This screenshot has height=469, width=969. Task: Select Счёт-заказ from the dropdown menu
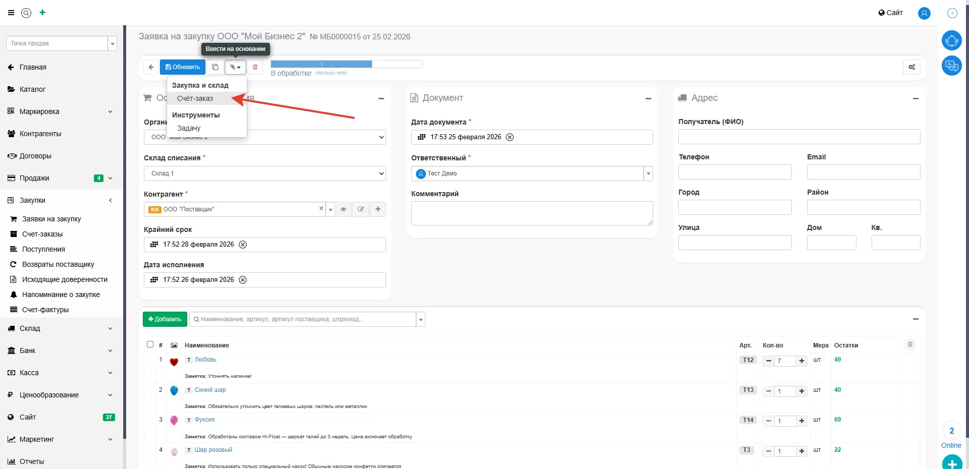click(x=195, y=98)
